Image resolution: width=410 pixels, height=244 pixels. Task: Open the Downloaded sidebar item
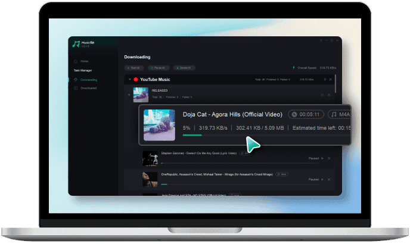click(85, 88)
